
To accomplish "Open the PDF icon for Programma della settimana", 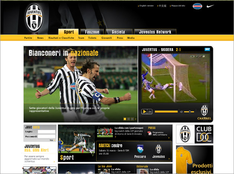I will pos(149,133).
